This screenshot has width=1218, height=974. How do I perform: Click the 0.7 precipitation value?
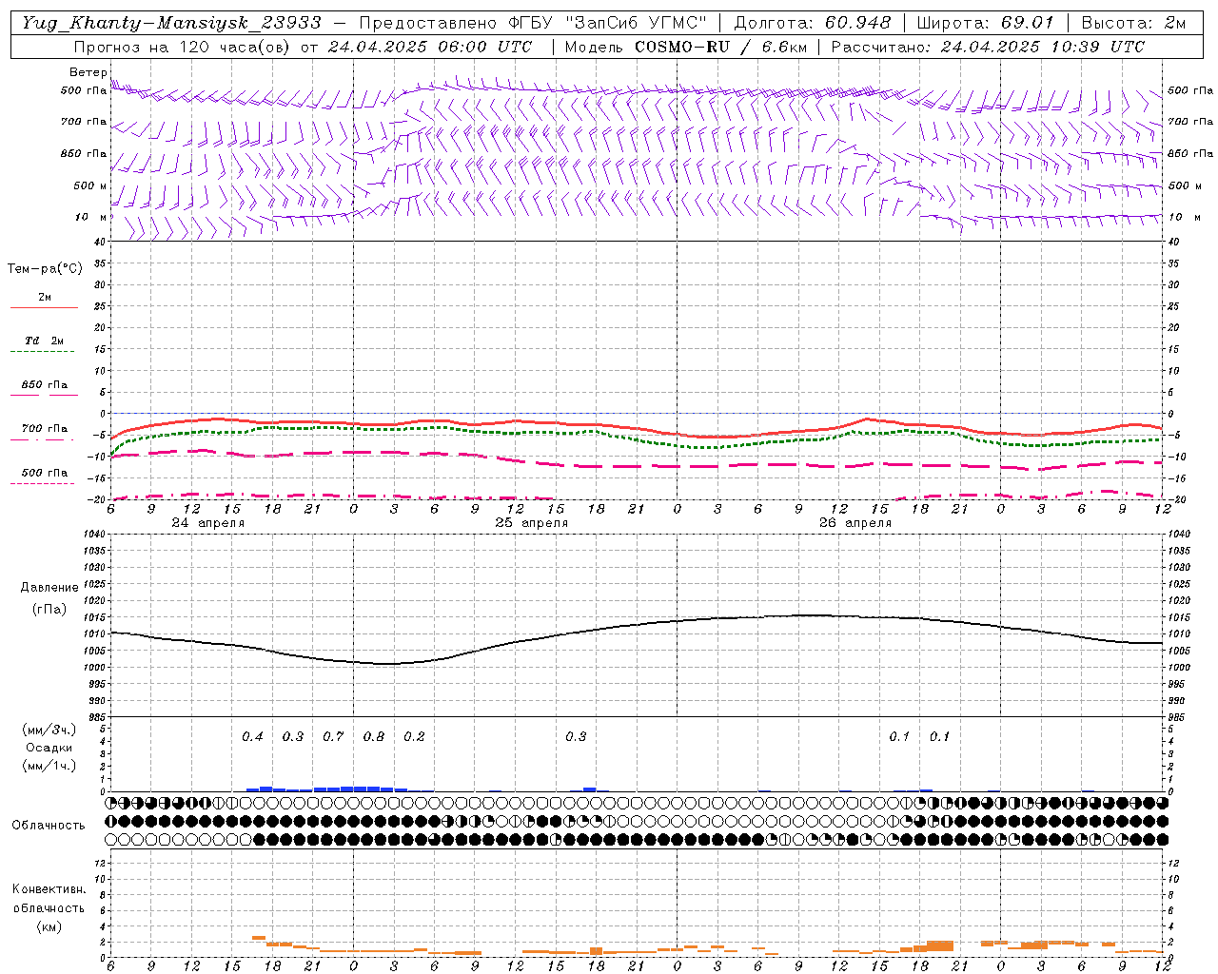[x=333, y=737]
